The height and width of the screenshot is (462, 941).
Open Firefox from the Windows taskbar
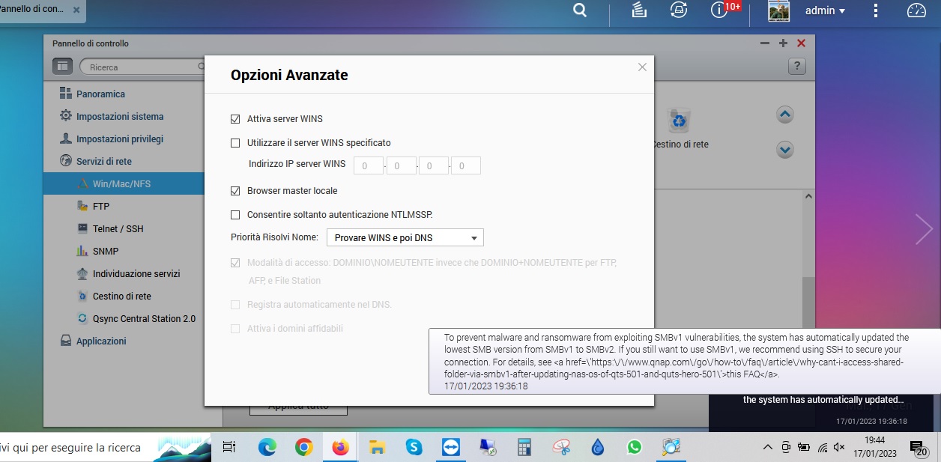point(340,447)
